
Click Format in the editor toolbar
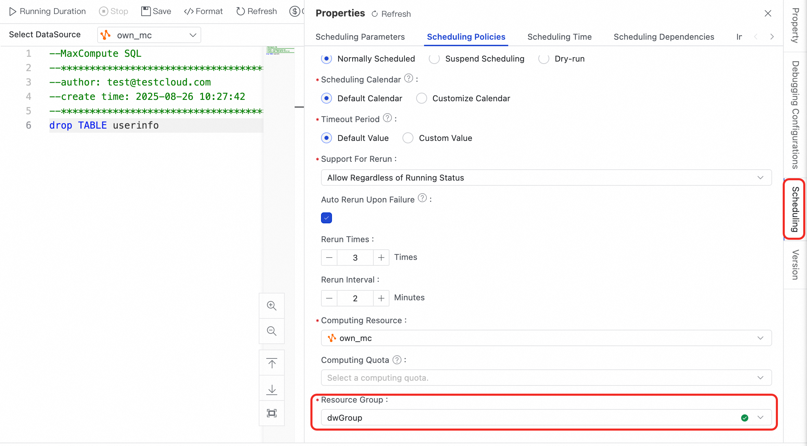click(203, 11)
